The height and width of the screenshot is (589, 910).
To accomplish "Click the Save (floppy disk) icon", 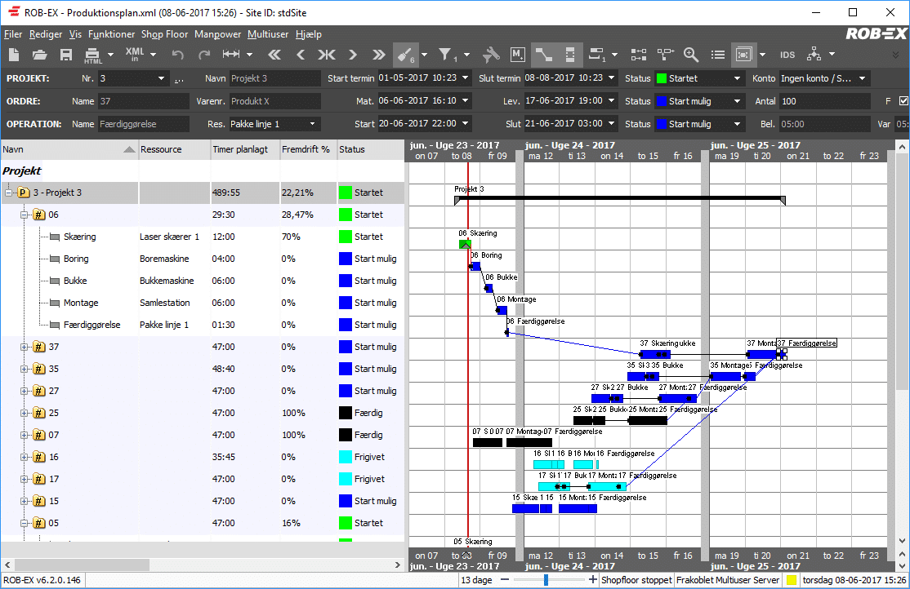I will pos(66,55).
